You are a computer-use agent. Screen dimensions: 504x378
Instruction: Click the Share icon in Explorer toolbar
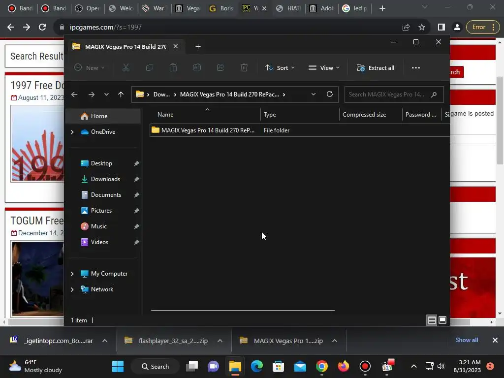tap(220, 68)
